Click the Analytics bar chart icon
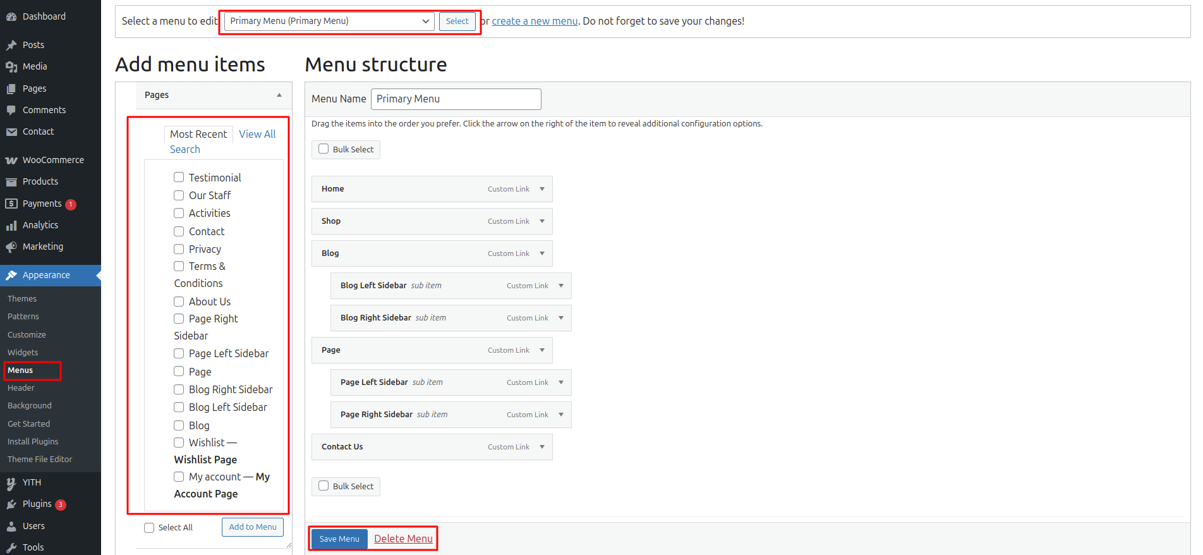 [x=11, y=226]
